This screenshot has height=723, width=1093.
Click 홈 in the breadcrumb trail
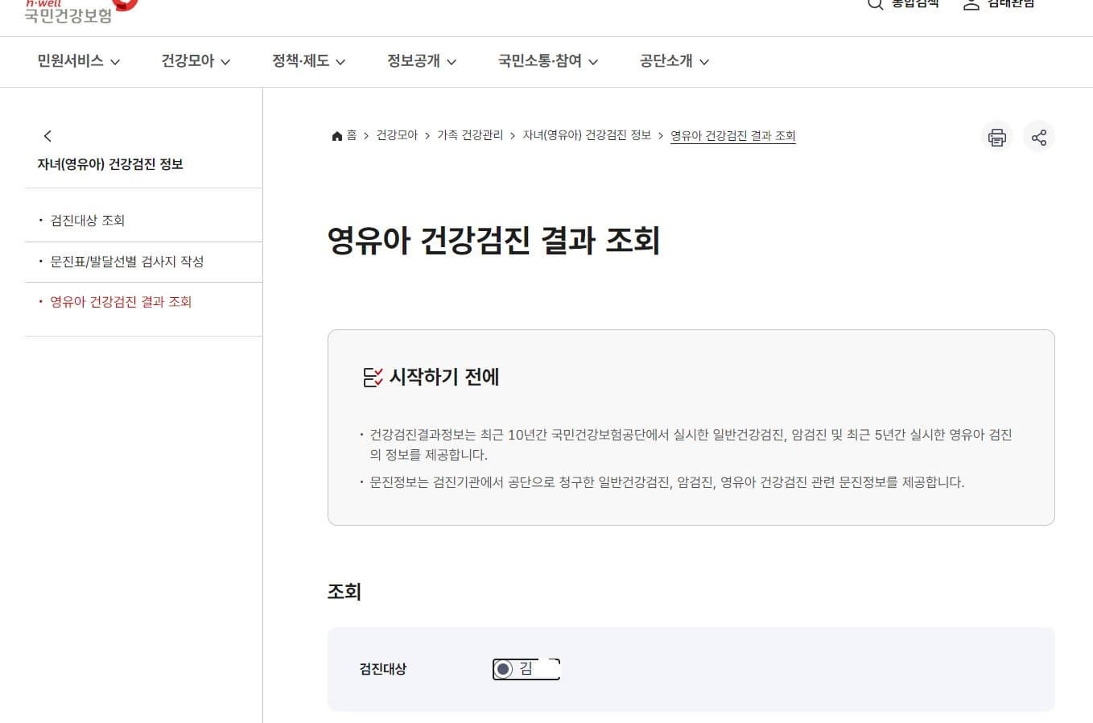(351, 135)
